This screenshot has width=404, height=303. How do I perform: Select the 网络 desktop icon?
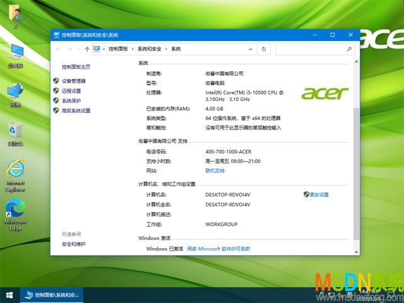click(15, 94)
